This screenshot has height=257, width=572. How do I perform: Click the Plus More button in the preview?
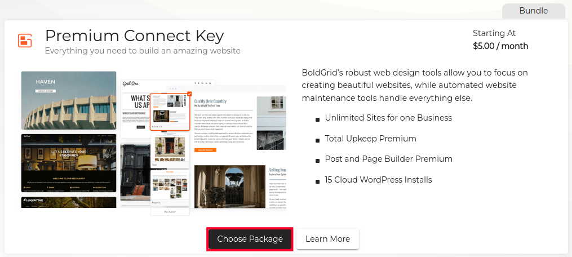170,212
